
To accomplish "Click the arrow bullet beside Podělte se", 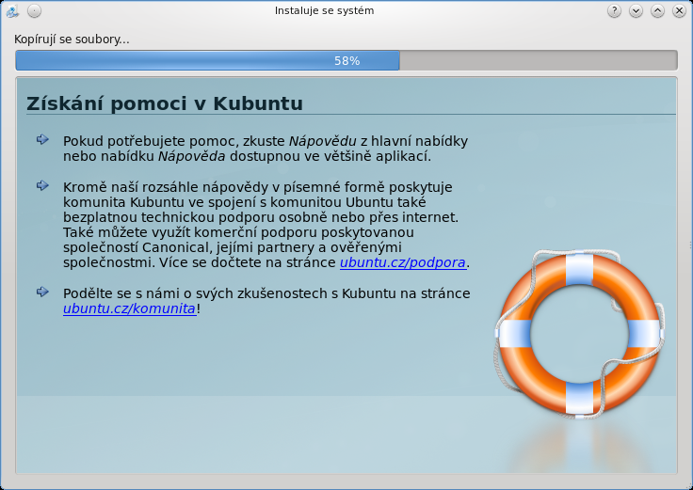I will [x=42, y=292].
